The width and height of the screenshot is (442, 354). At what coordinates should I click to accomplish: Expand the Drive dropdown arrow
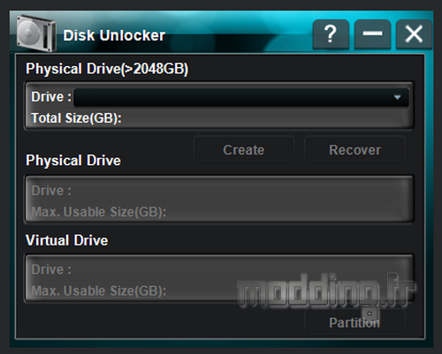tap(397, 97)
